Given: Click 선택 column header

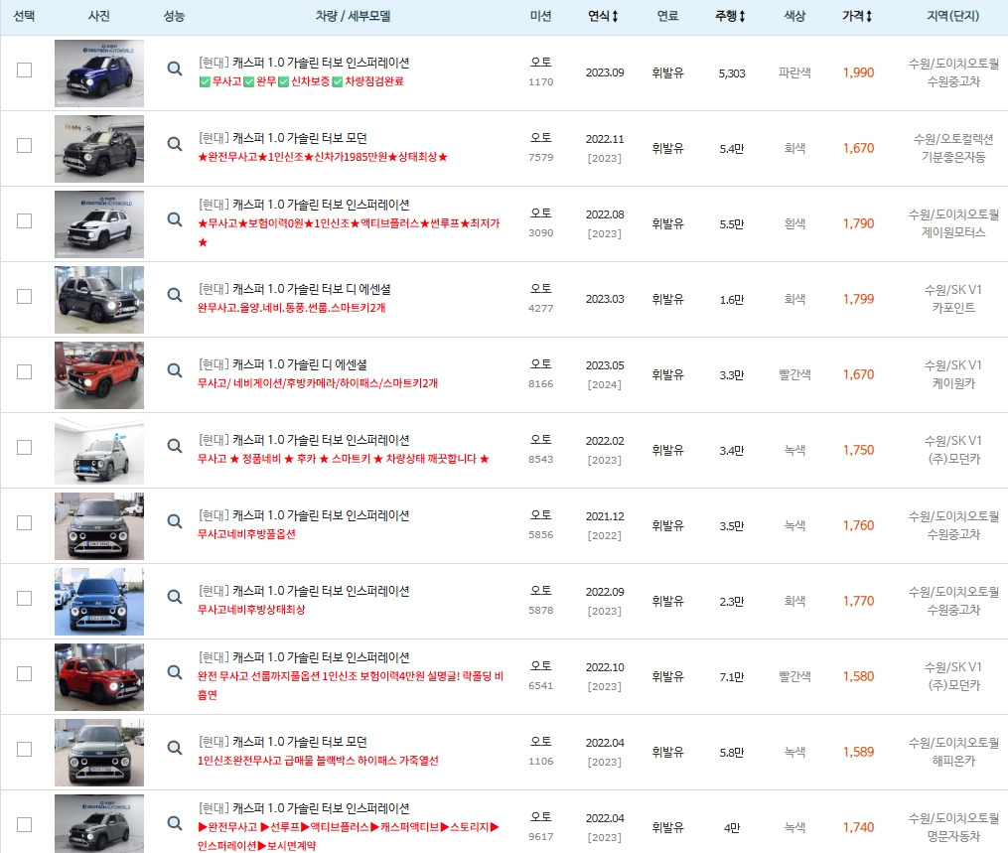Looking at the screenshot, I should (24, 16).
